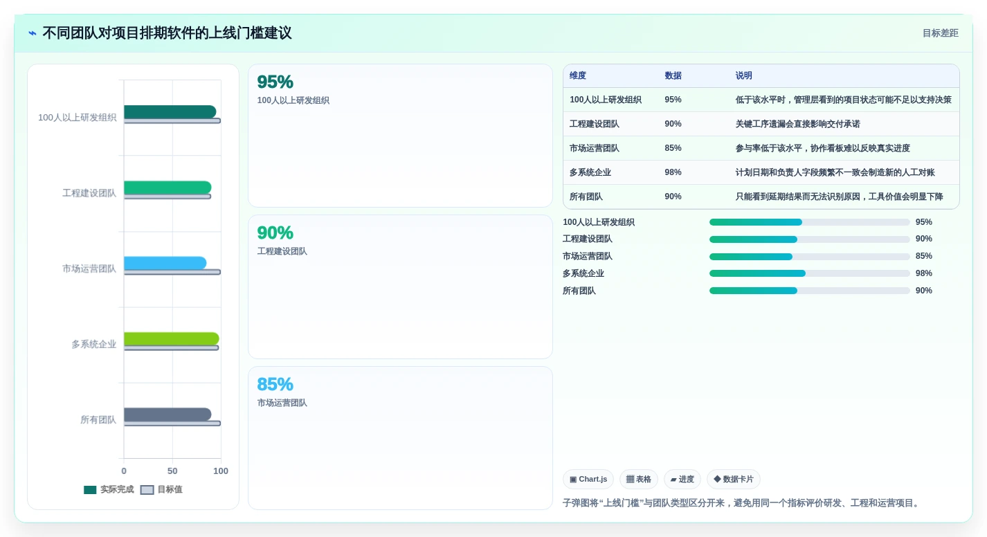Image resolution: width=987 pixels, height=537 pixels.
Task: Click the 进度 tag chip
Action: pyautogui.click(x=682, y=480)
